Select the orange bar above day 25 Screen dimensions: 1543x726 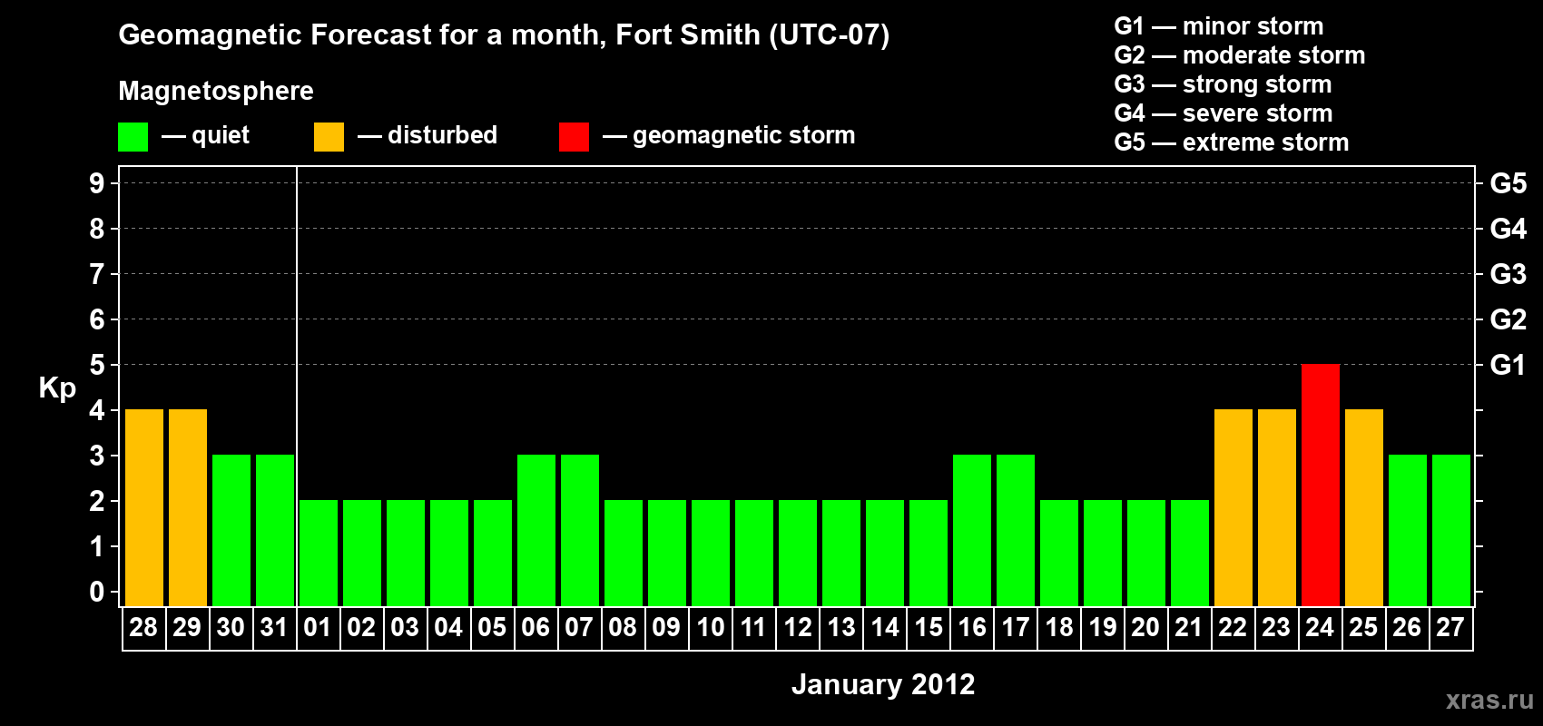point(1364,507)
